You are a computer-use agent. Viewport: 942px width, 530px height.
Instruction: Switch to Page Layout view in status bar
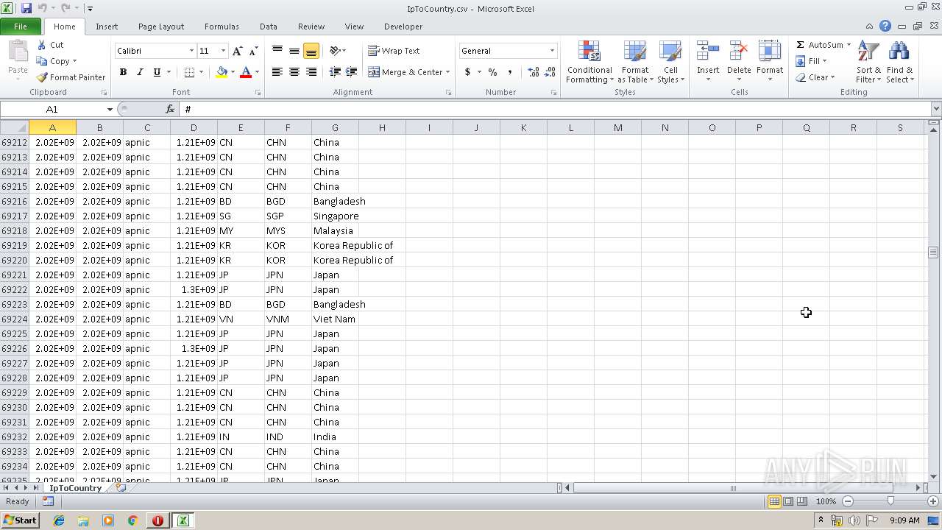(788, 501)
